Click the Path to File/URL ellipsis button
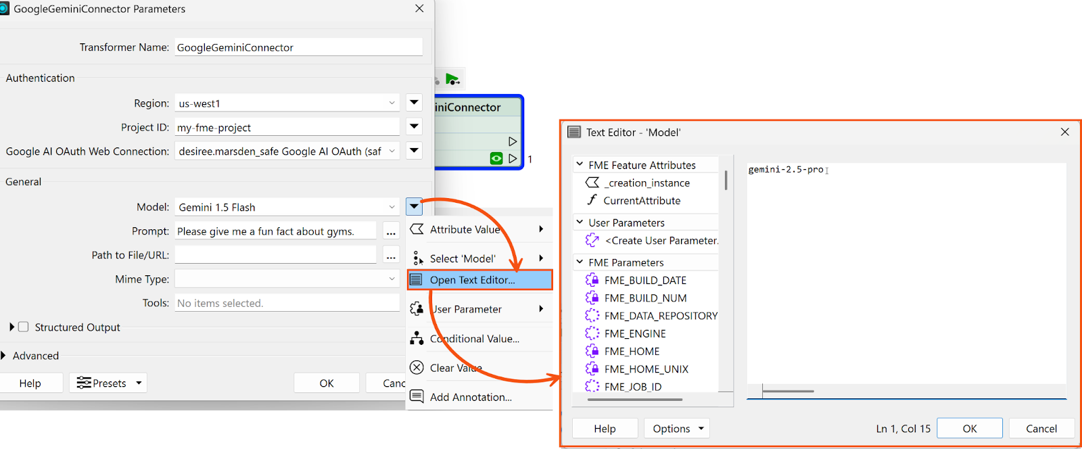 point(391,255)
